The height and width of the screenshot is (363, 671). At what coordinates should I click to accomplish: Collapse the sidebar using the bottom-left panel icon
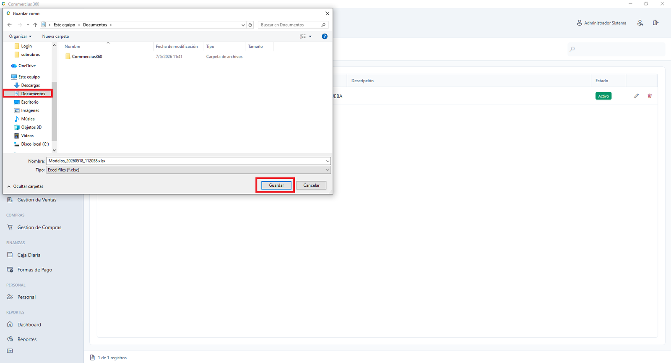10,351
